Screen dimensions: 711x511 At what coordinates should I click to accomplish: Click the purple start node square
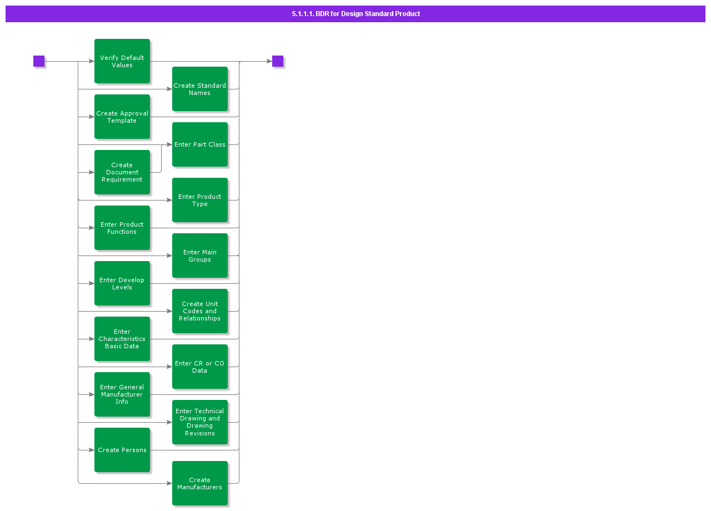39,61
